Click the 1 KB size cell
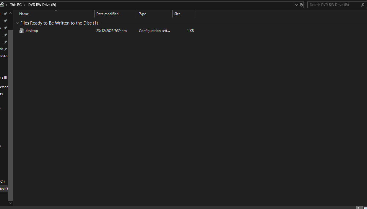The width and height of the screenshot is (367, 209). click(x=190, y=31)
